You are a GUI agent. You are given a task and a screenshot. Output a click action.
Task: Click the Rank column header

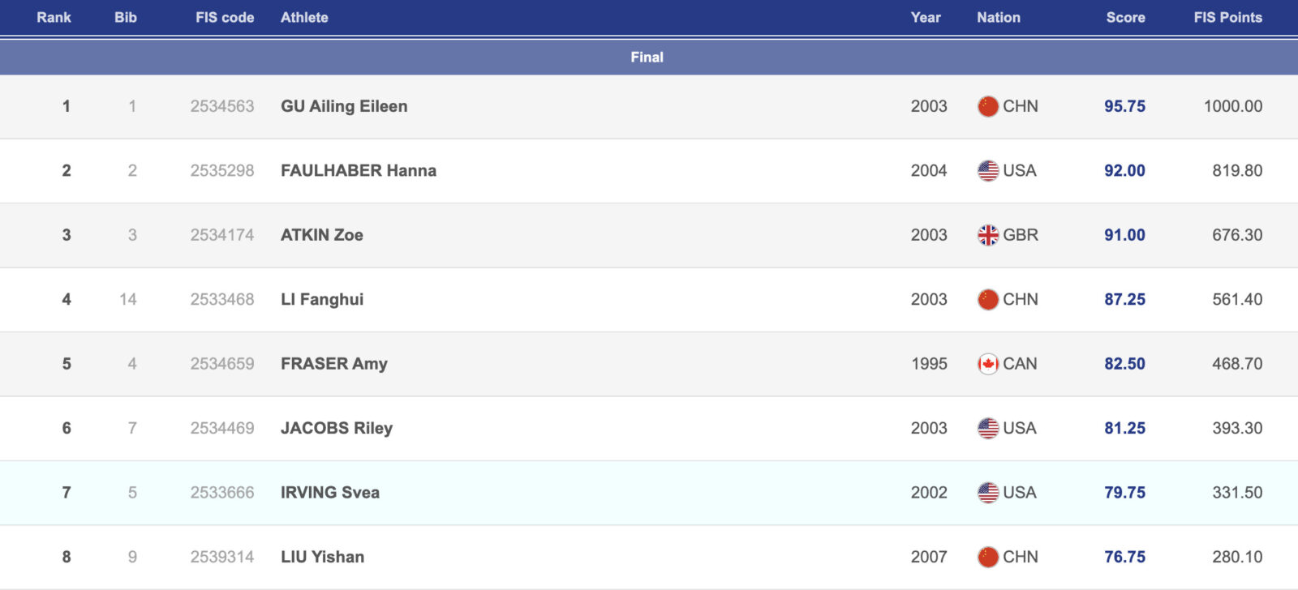point(54,17)
